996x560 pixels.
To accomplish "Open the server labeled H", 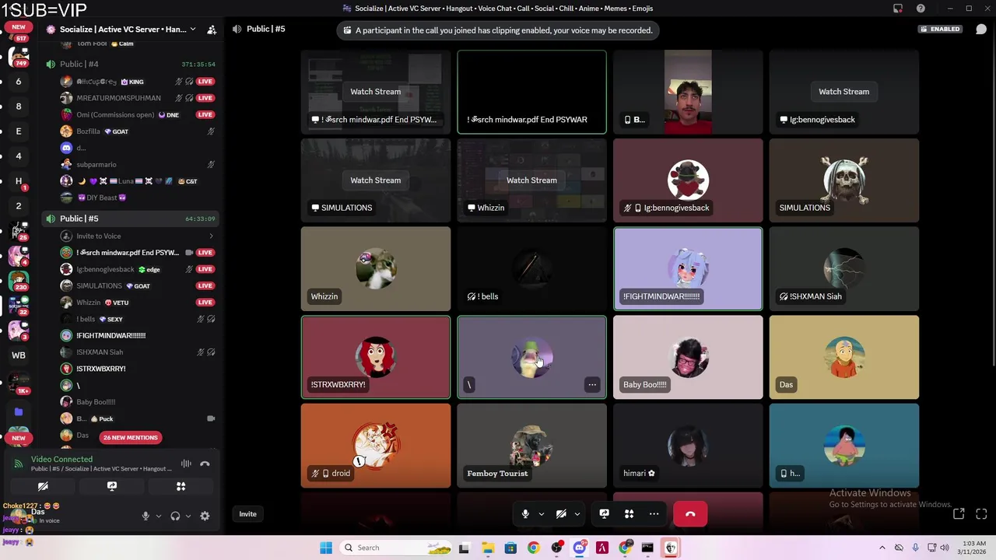I will (19, 181).
